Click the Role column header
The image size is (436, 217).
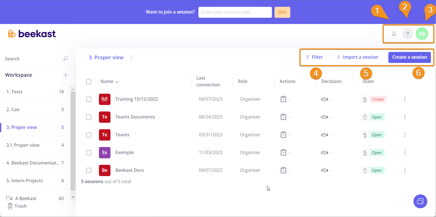pos(243,81)
